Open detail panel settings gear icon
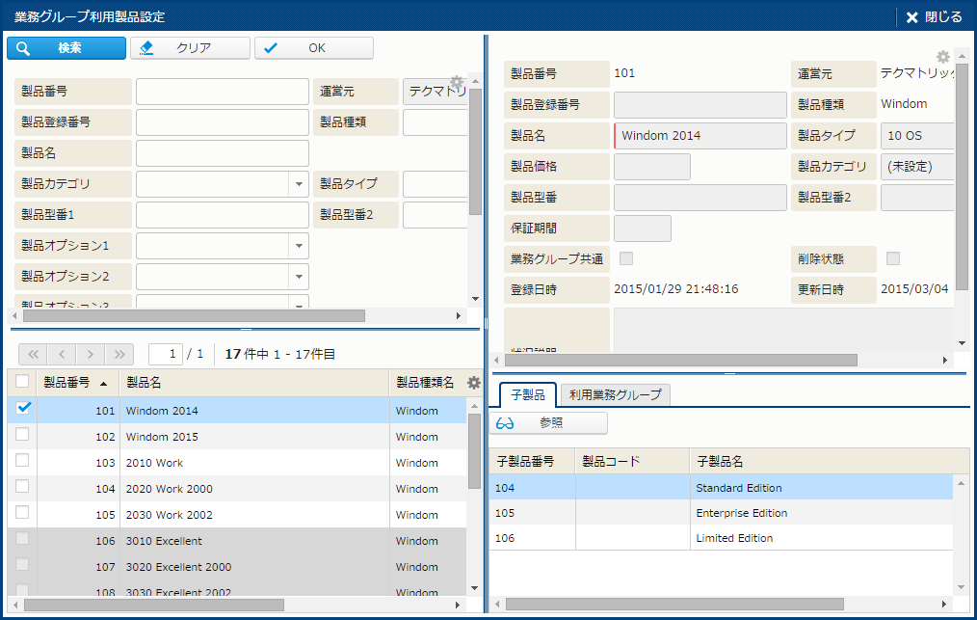This screenshot has width=977, height=620. (943, 57)
